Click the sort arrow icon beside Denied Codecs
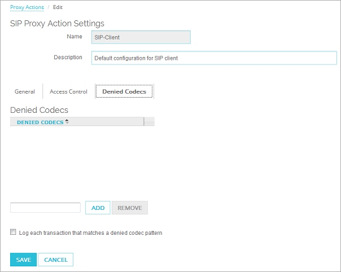This screenshot has height=272, width=341. click(67, 121)
